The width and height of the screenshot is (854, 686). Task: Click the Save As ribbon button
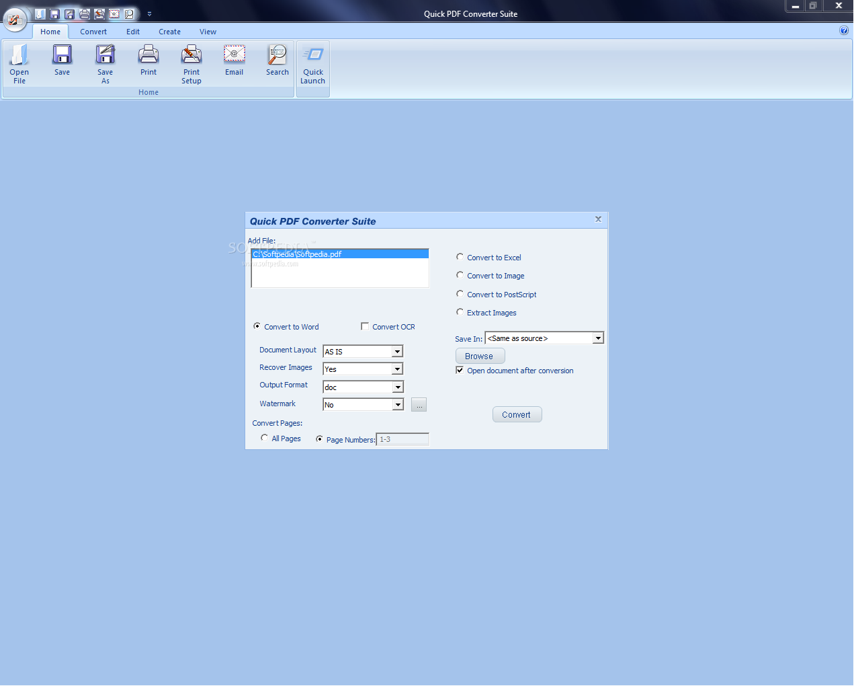pos(105,64)
